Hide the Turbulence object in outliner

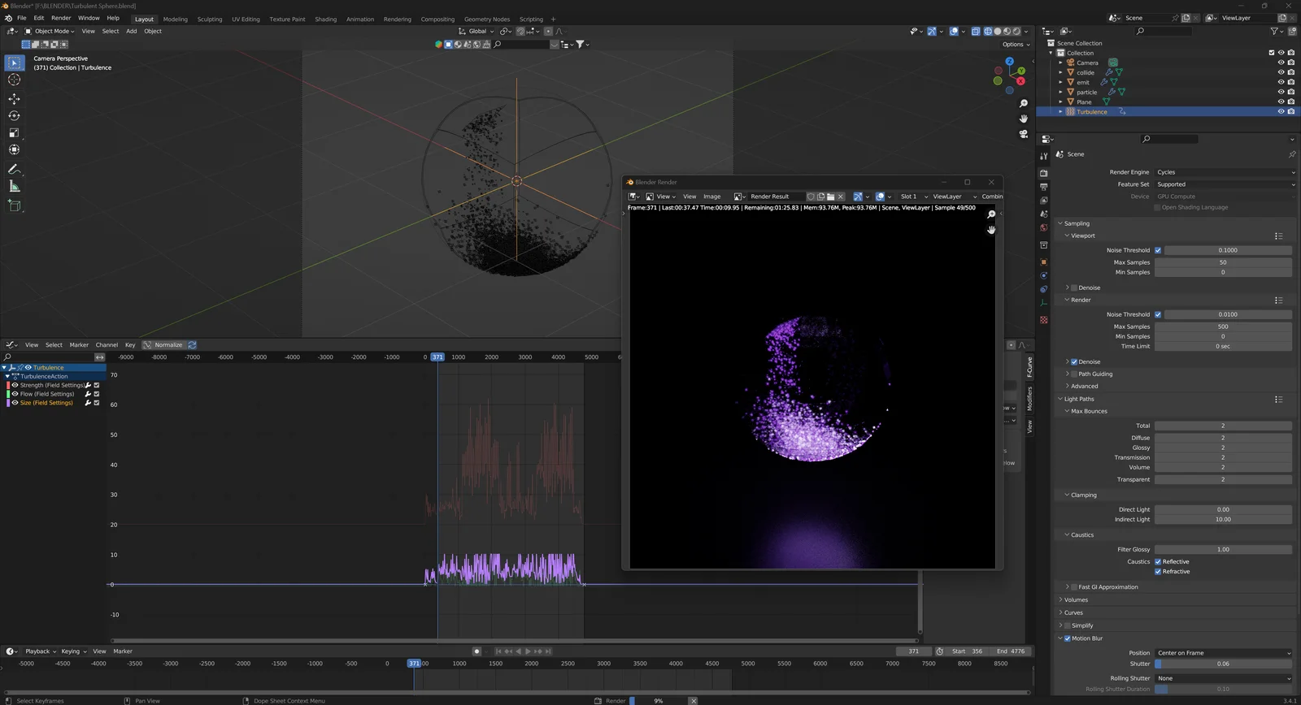[x=1281, y=112]
